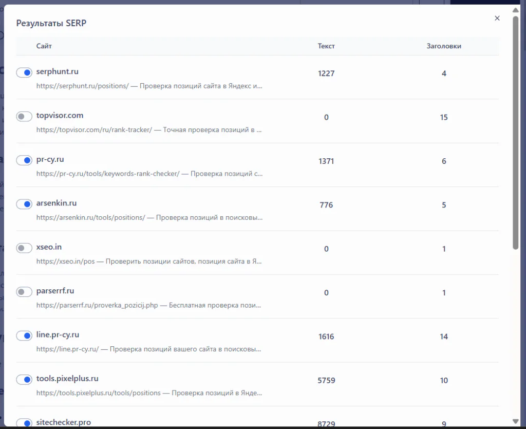This screenshot has height=429, width=526.
Task: Click the serphunt.ru/positions URL line
Action: point(149,86)
